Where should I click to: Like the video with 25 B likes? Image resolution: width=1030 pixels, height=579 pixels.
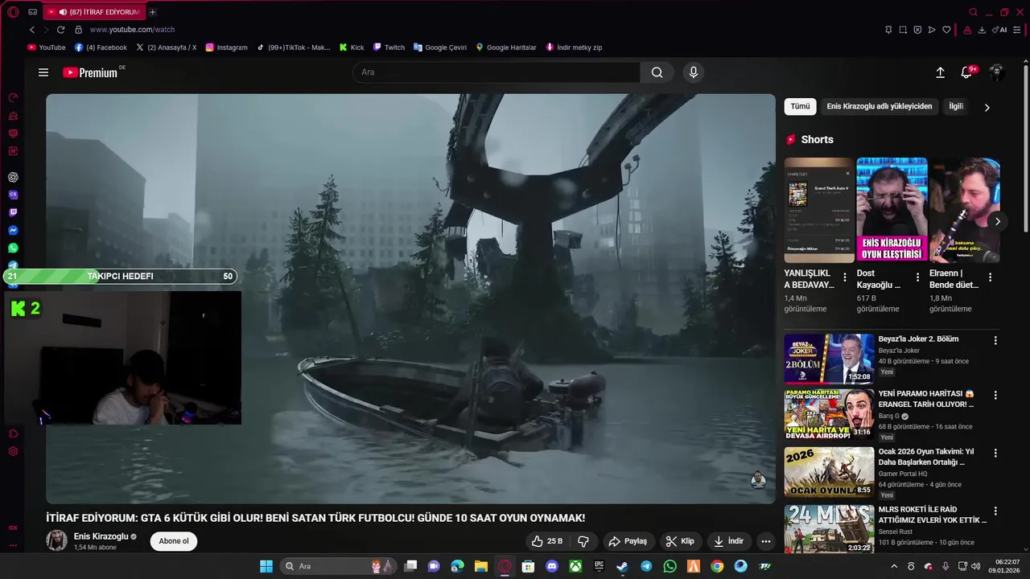(x=547, y=541)
